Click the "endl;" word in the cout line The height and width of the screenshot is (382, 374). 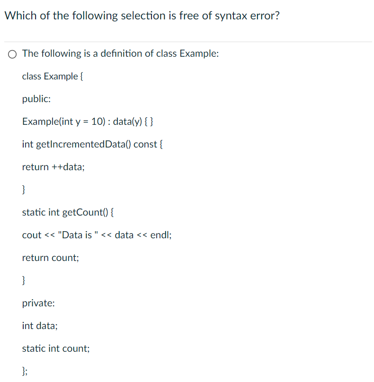click(x=161, y=235)
